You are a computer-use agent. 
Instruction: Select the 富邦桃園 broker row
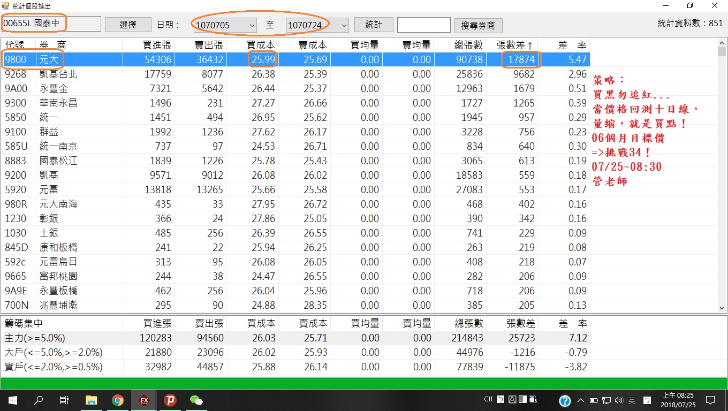pos(295,276)
